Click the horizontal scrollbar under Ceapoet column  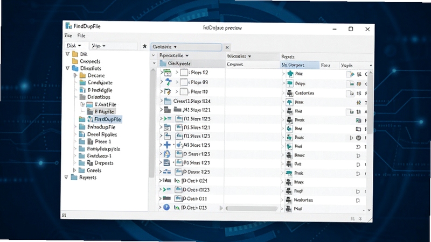coord(252,209)
